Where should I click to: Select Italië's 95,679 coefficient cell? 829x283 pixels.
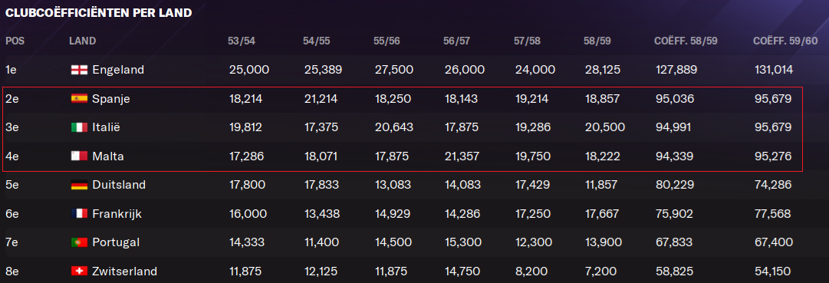point(773,127)
